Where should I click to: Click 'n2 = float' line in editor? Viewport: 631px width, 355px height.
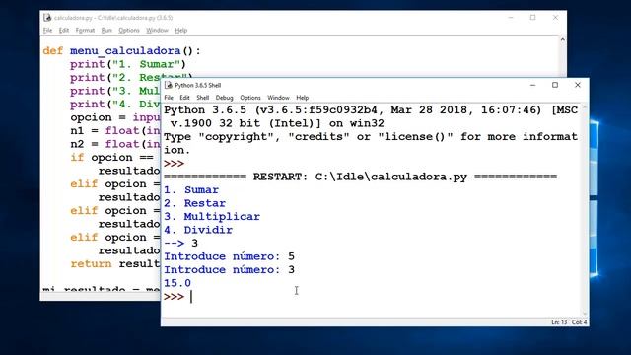pyautogui.click(x=115, y=144)
